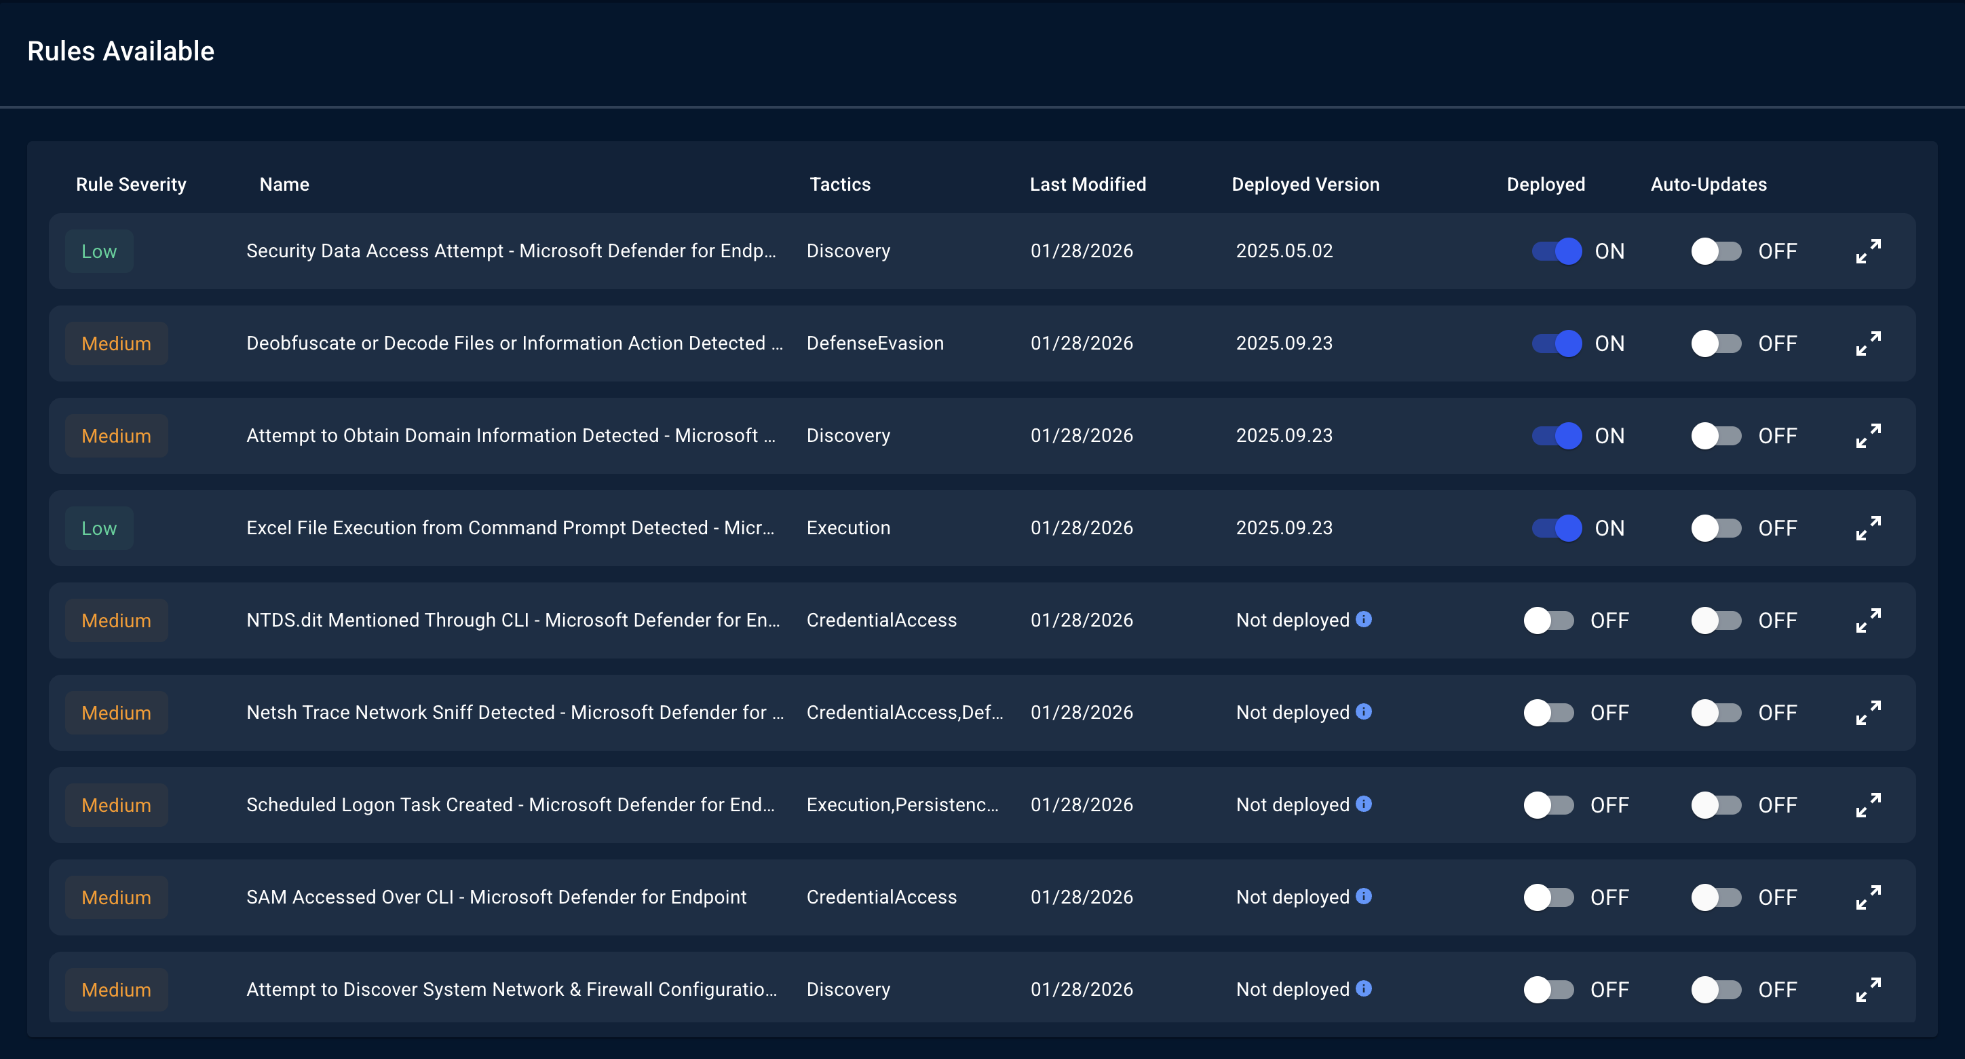Click info icon on Netsh Trace row
1965x1059 pixels.
pyautogui.click(x=1364, y=712)
